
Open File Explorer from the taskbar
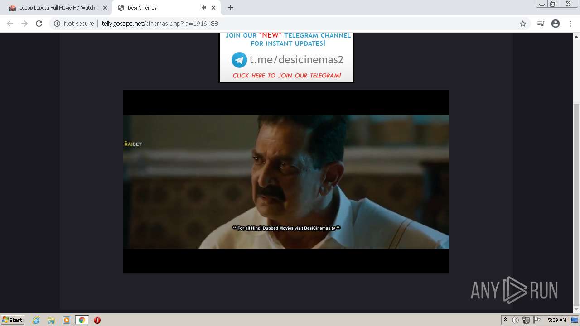click(51, 320)
